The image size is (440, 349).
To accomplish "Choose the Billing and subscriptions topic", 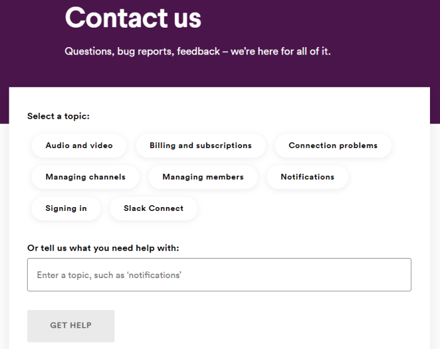I will 201,146.
